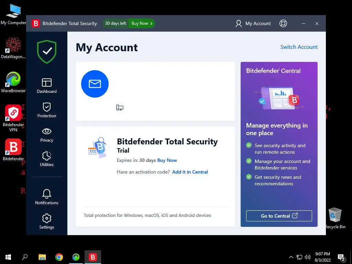
Task: Open the Notifications panel
Action: pos(47,197)
